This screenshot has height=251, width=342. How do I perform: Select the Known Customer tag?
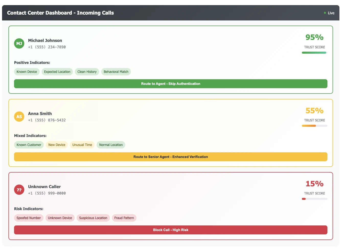29,145
